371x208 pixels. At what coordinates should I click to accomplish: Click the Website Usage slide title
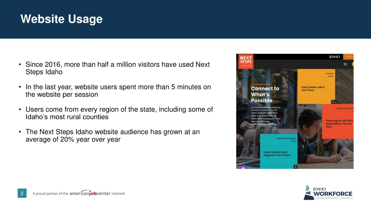62,19
